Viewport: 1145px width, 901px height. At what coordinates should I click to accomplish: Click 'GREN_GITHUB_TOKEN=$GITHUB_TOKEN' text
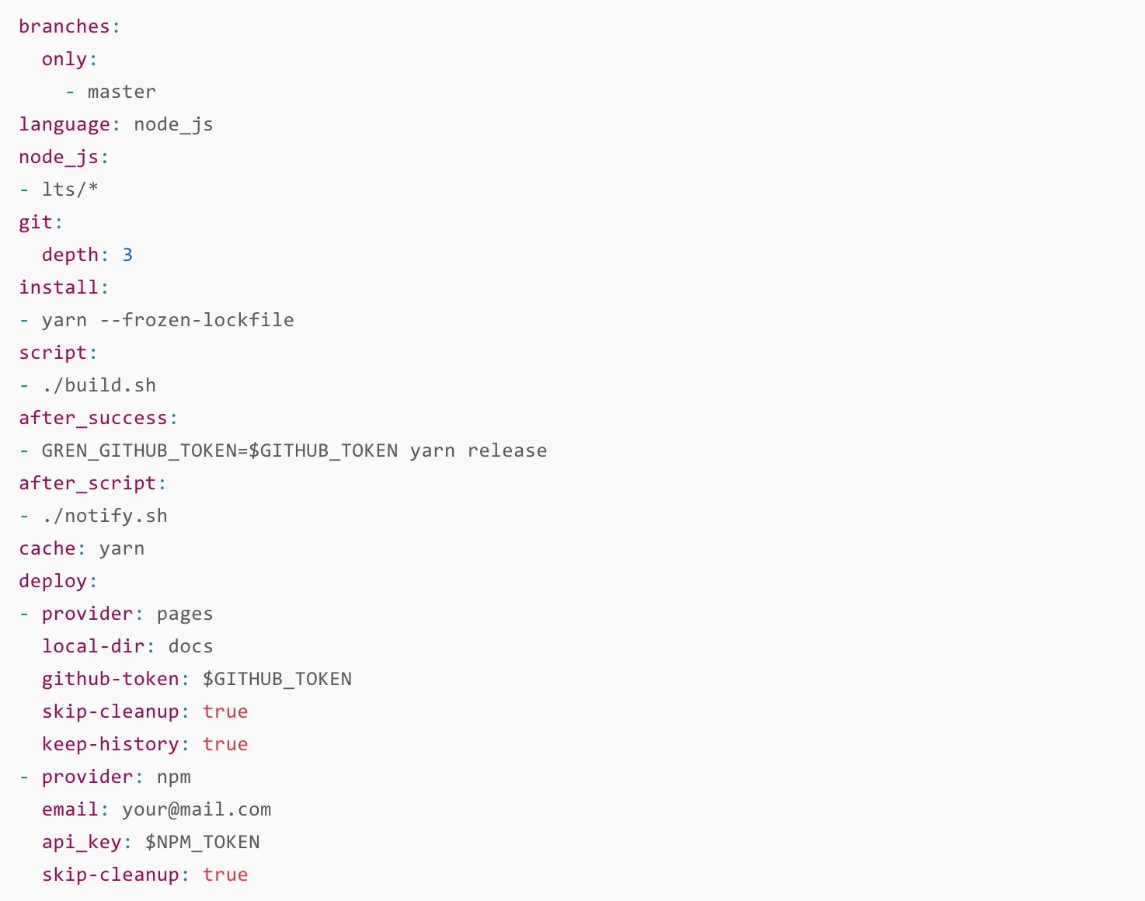pyautogui.click(x=220, y=450)
